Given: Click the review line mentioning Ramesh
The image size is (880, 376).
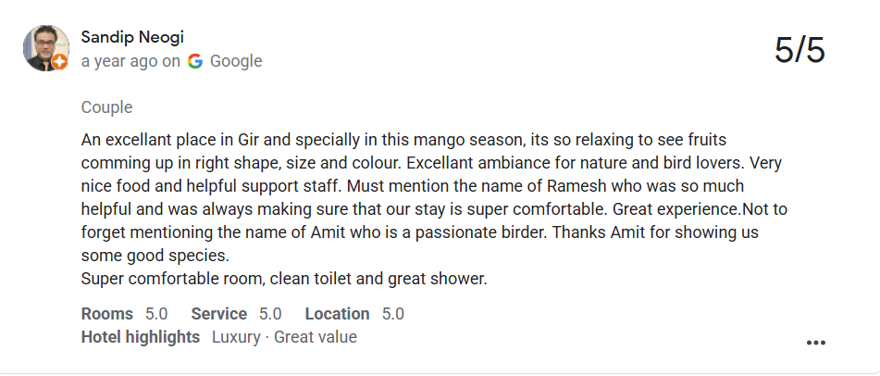Looking at the screenshot, I should tap(413, 186).
